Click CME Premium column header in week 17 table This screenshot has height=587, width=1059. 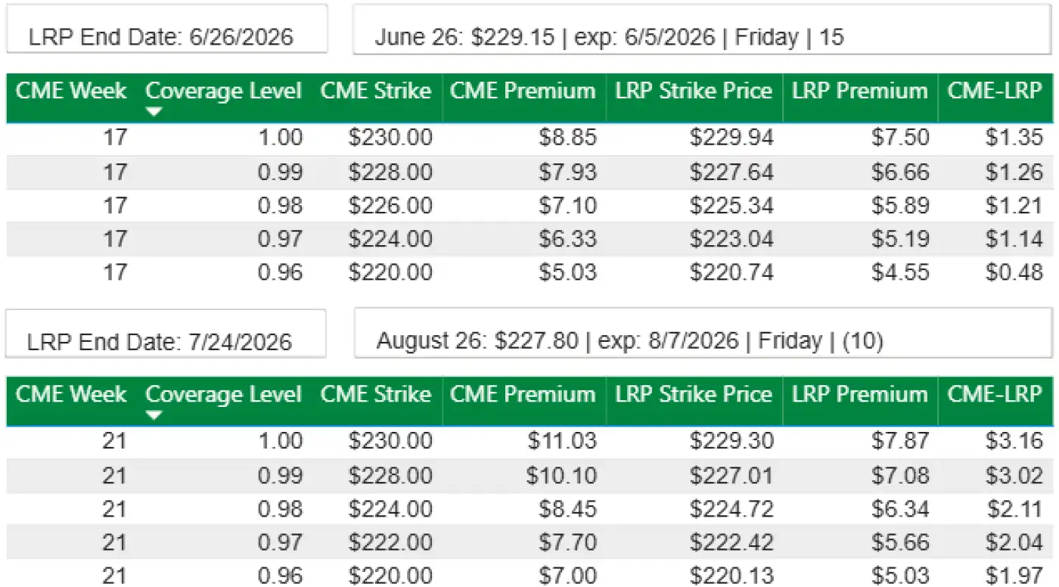pos(523,92)
